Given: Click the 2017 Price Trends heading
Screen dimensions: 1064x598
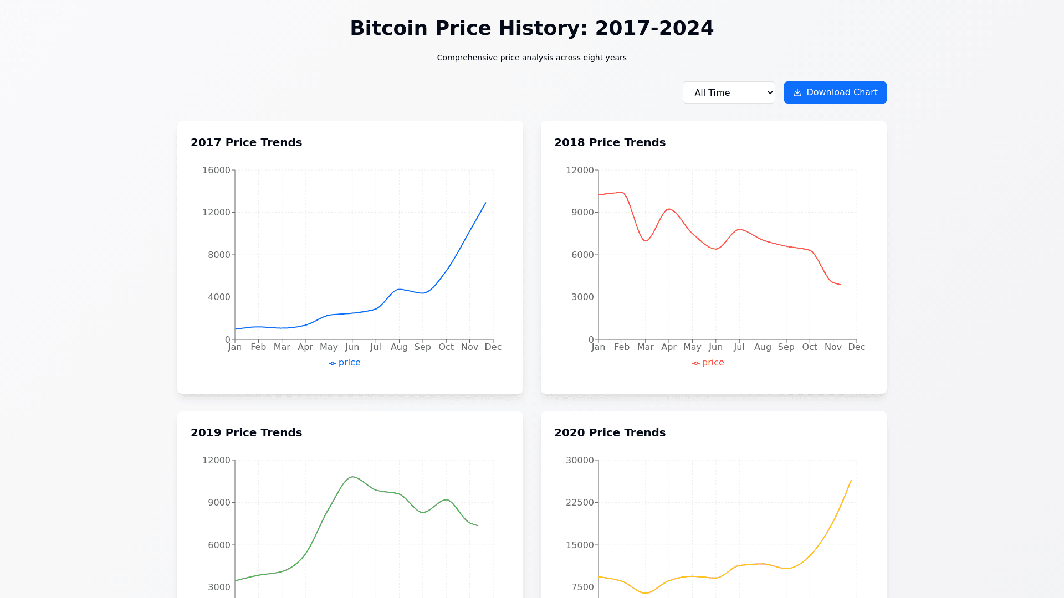Looking at the screenshot, I should 247,142.
